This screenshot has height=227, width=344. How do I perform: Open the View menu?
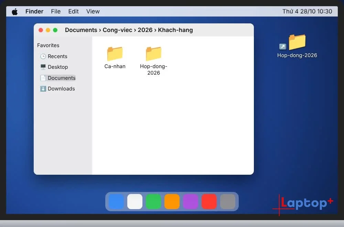coord(93,11)
